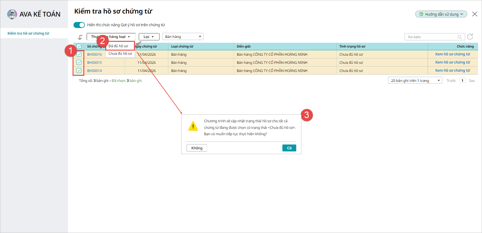This screenshot has width=482, height=233.
Task: Expand the Bán hàng document type combo box
Action: [183, 37]
